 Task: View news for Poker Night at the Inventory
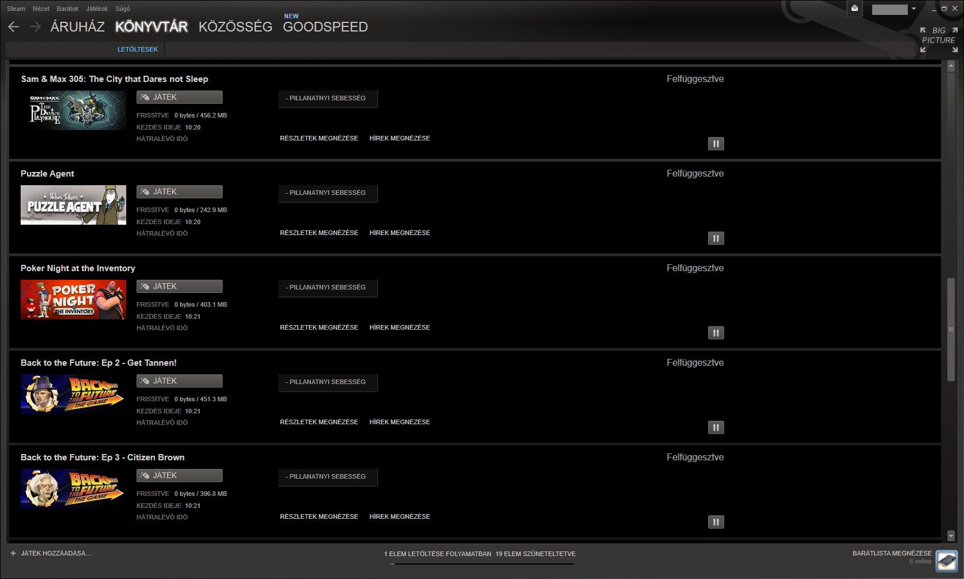400,327
